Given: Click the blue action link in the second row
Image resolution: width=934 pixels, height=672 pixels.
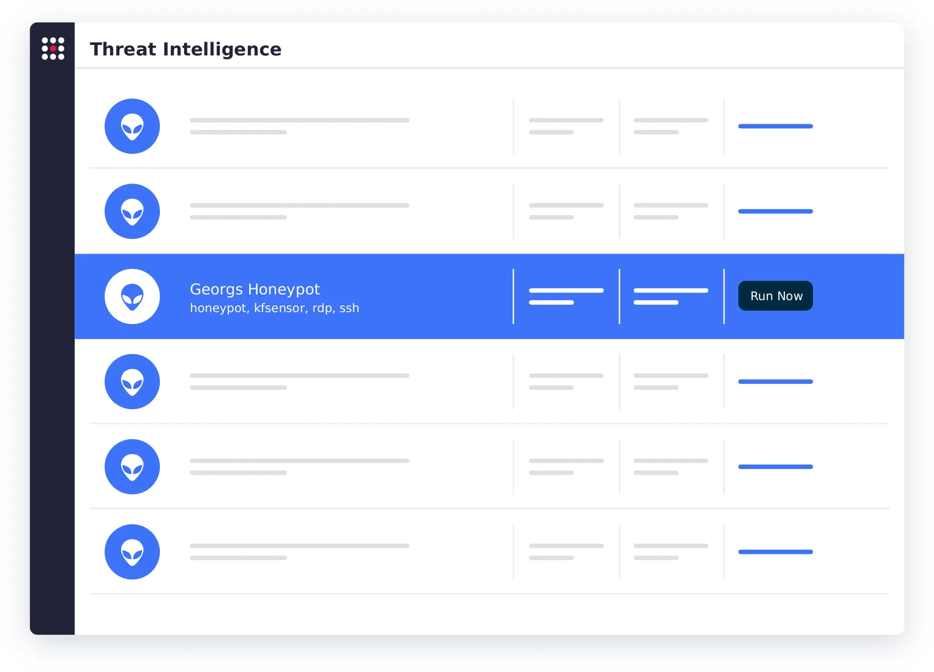Looking at the screenshot, I should click(775, 211).
